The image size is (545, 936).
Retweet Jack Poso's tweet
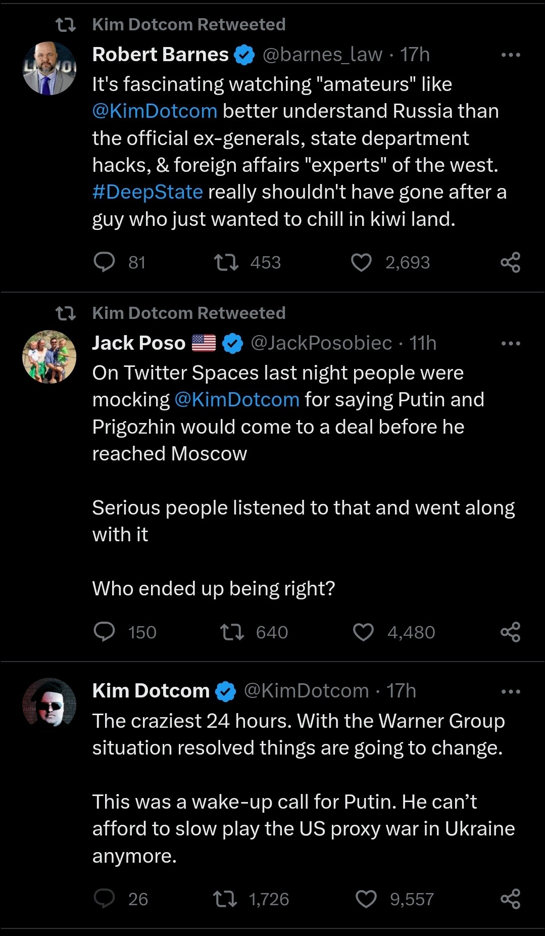click(232, 632)
